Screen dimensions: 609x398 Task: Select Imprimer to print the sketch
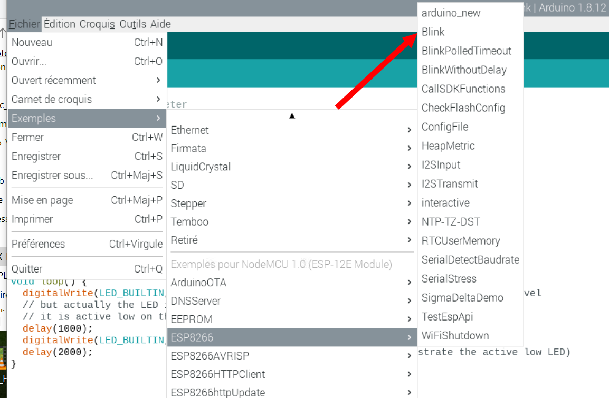point(87,219)
